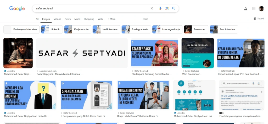Screen dimensions: 268x124
Task: Filter by Fresh graduate chip
Action: pos(136,29)
